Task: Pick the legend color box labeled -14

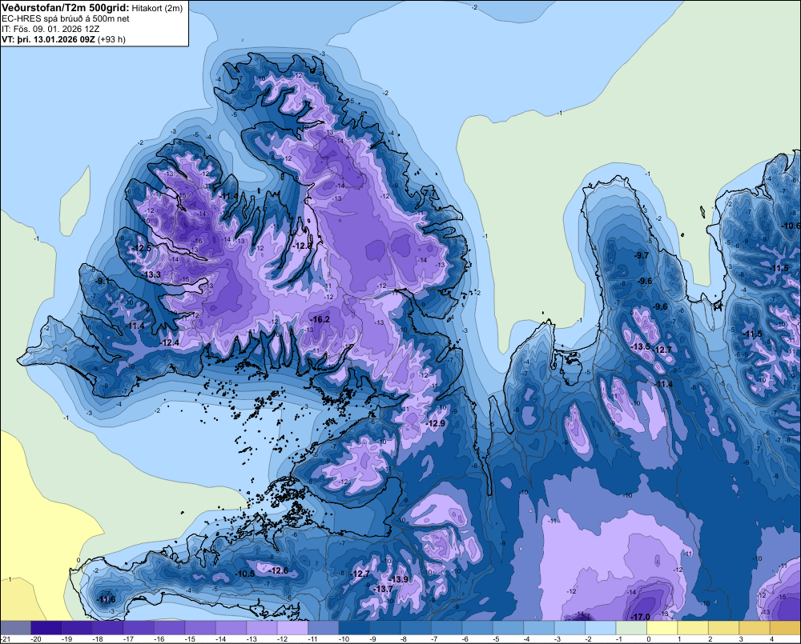Action: pos(231,628)
